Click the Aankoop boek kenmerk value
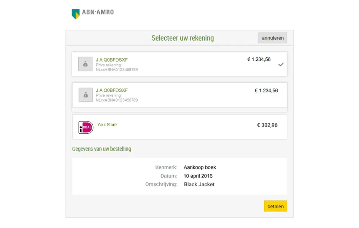Viewport: 359px width, 228px height. [x=200, y=167]
